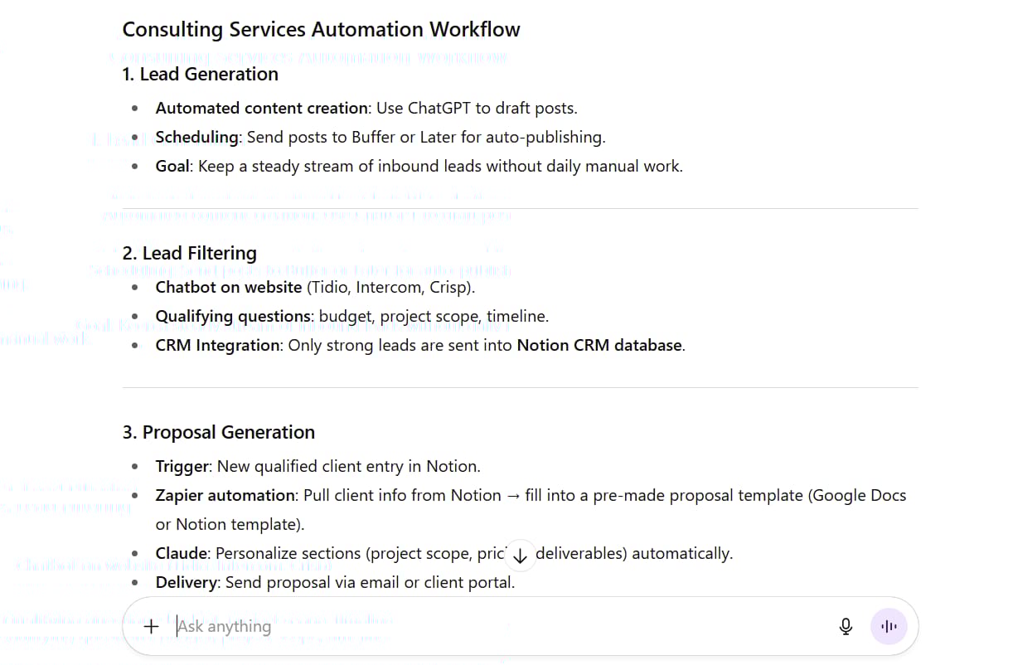This screenshot has height=665, width=1013.
Task: Click the bold "Zapier automation" label
Action: pyautogui.click(x=225, y=495)
